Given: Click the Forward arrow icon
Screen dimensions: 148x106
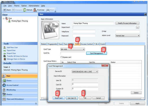Looking at the screenshot, I should pos(13,10).
